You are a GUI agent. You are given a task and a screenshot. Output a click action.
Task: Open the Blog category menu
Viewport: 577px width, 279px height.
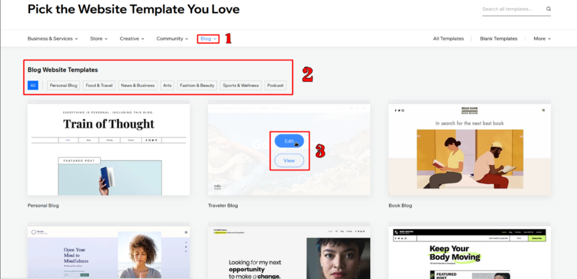pyautogui.click(x=208, y=39)
